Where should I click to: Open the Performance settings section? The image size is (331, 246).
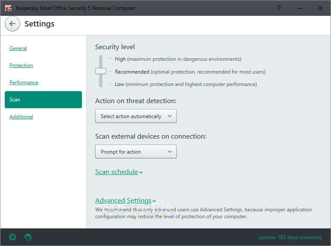(24, 82)
